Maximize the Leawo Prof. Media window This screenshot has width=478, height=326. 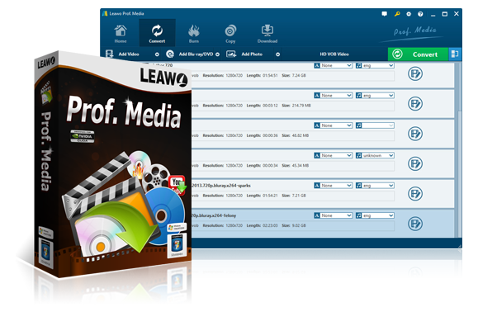(445, 14)
